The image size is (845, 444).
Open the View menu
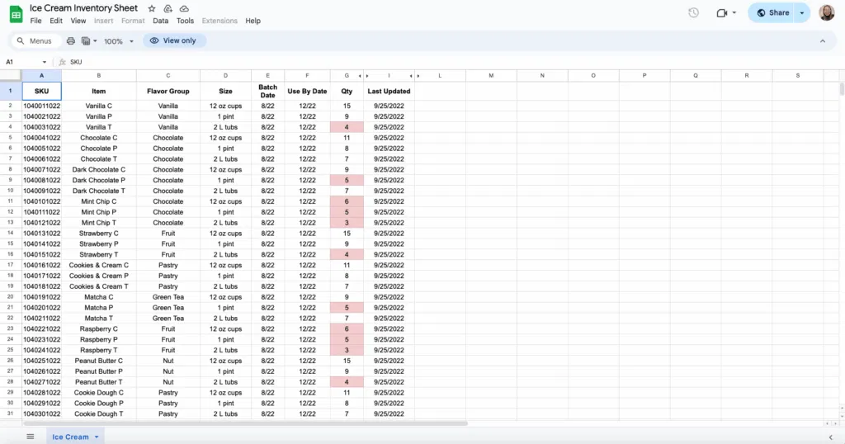[78, 21]
